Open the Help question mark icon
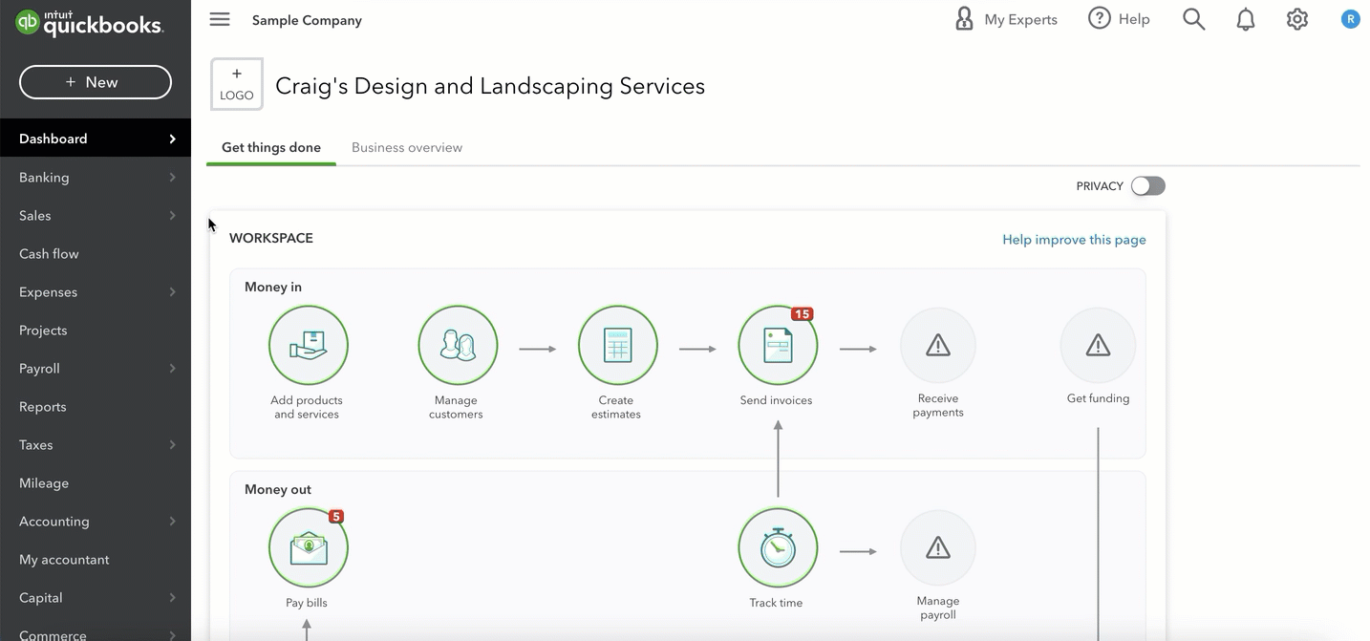The image size is (1370, 641). tap(1100, 19)
